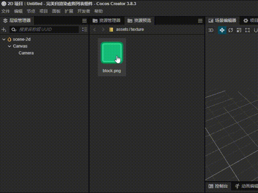
Task: Open the hierarchy panel hamburger menu
Action: click(x=84, y=21)
